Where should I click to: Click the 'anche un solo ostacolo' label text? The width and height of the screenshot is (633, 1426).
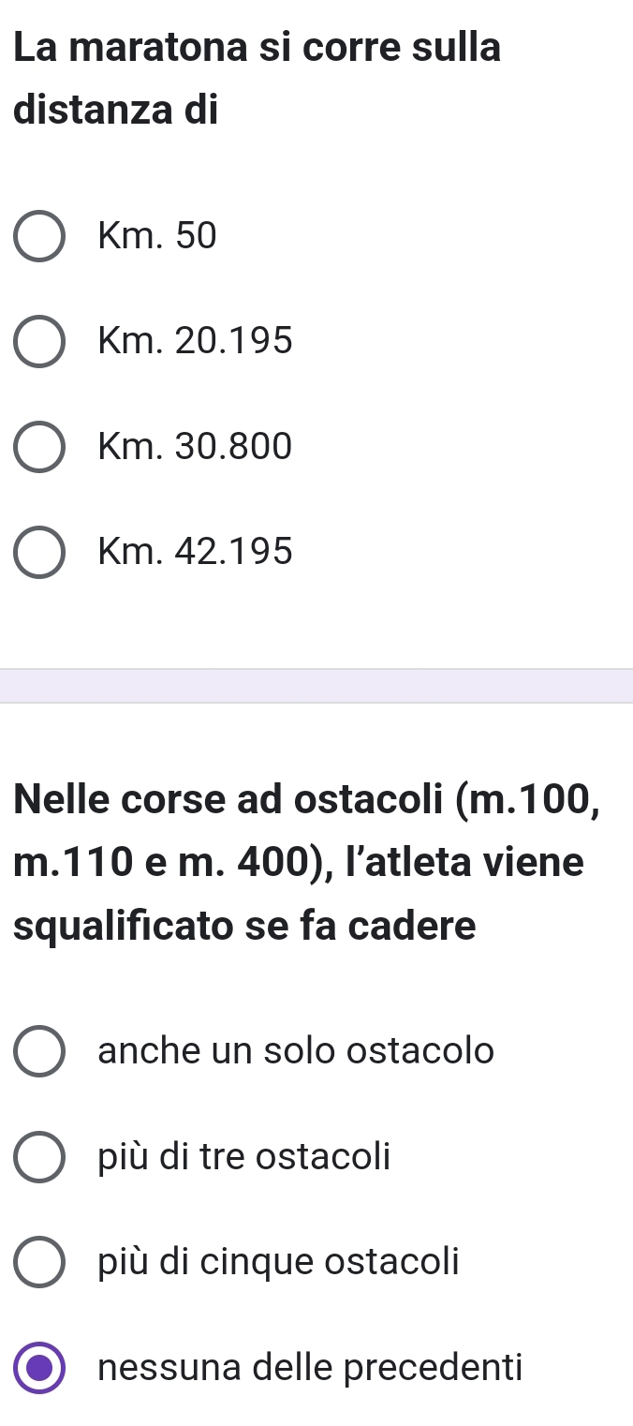point(296,1051)
